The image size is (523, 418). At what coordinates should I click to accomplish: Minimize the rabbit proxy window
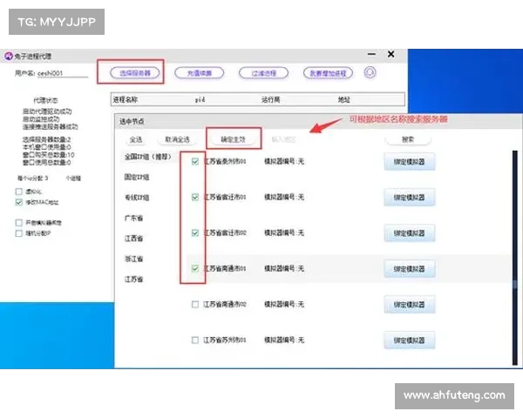371,54
